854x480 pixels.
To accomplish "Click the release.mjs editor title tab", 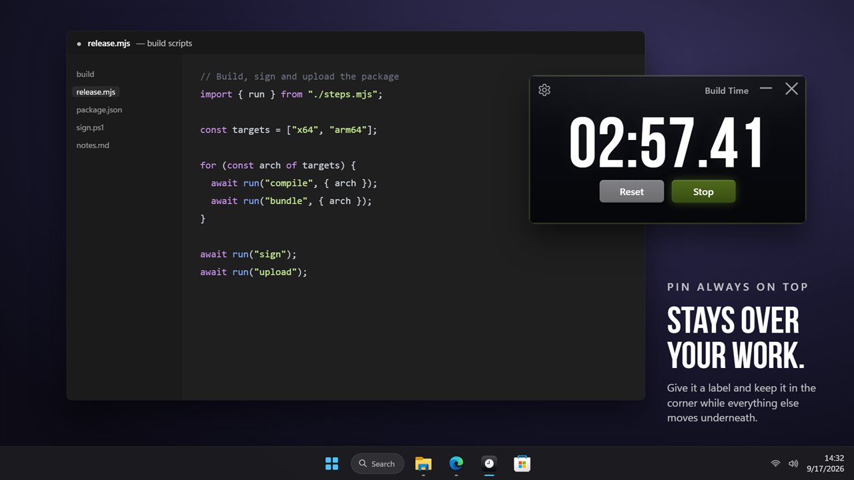I will pos(109,43).
